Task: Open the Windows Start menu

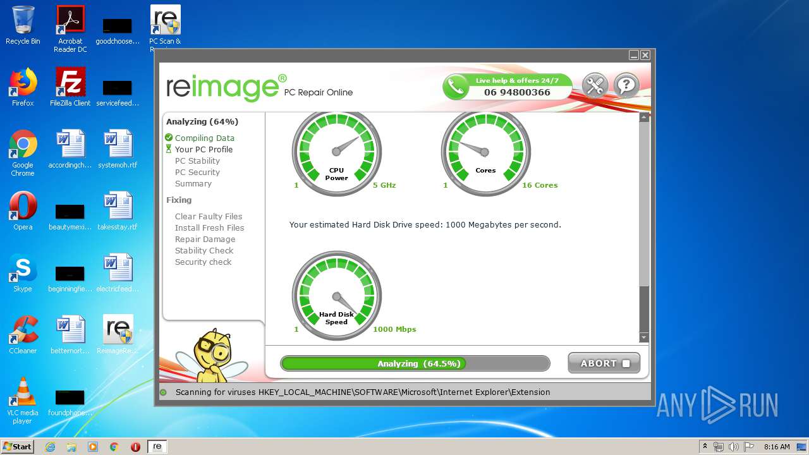Action: 18,446
